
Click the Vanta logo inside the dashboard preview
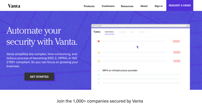click(97, 32)
